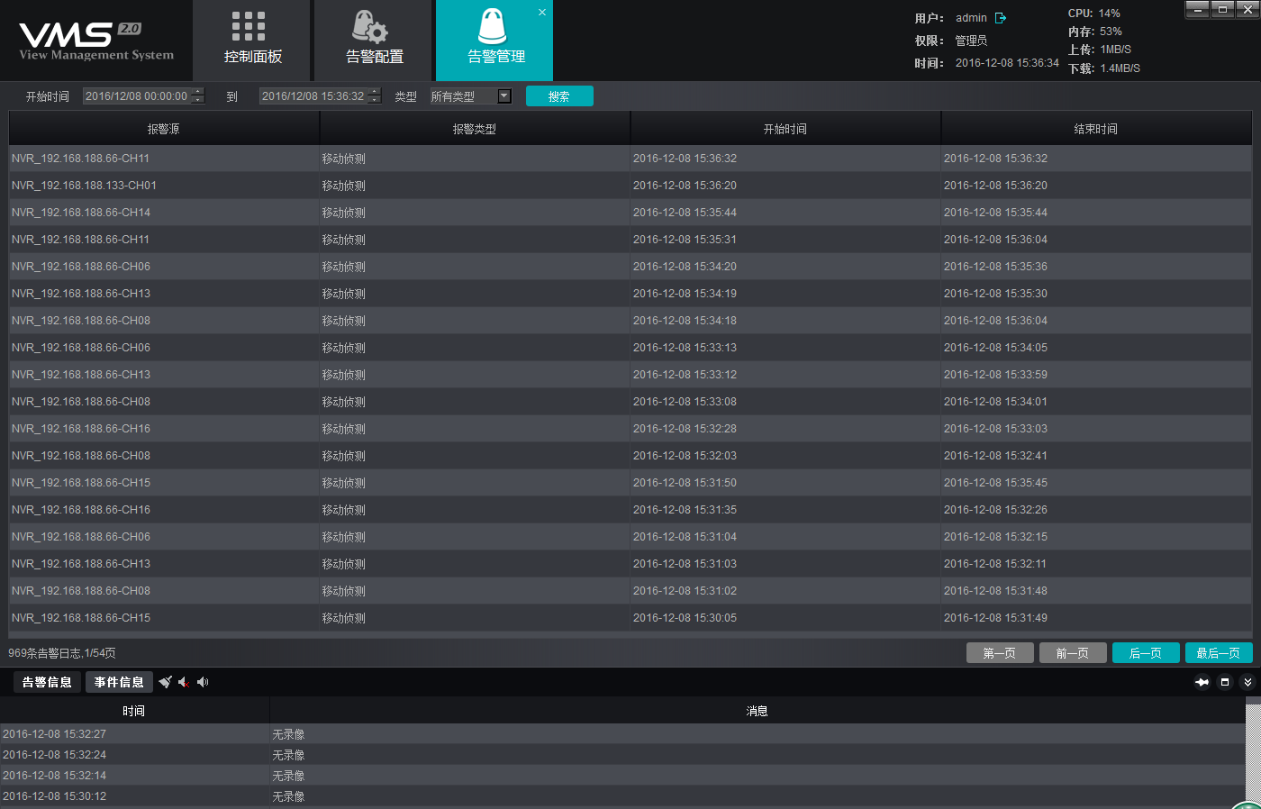
Task: Click start time 2016-12-08 15:31:35 cell
Action: (x=785, y=510)
